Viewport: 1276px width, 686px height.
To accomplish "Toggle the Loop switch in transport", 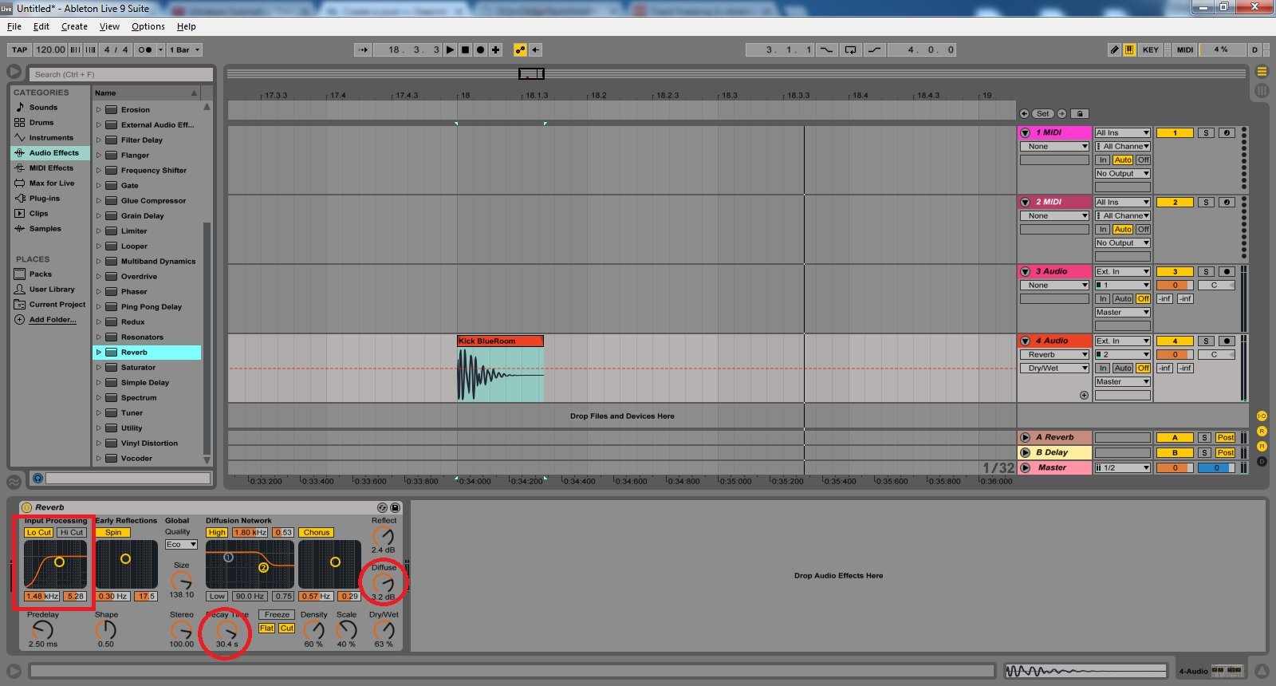I will [x=851, y=49].
